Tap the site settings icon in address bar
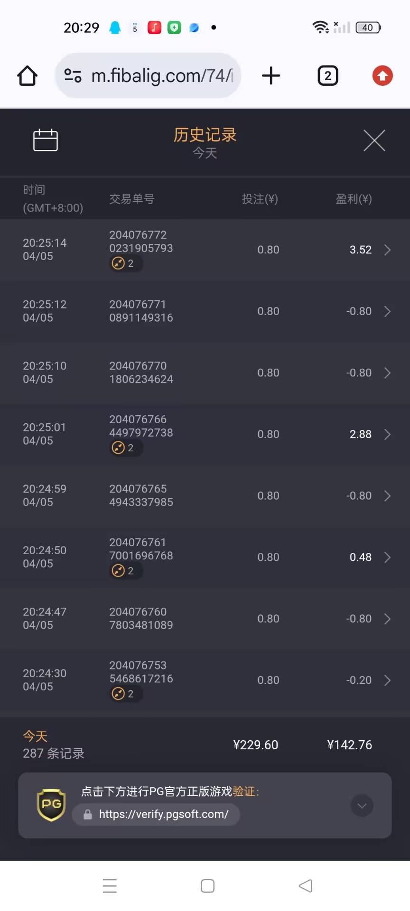 [73, 76]
